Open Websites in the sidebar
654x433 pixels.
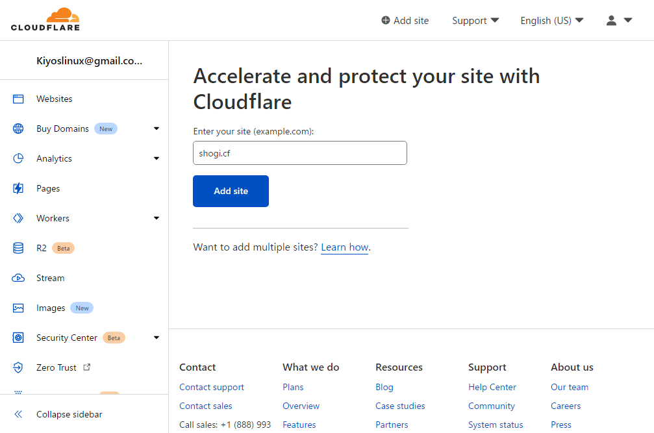coord(54,99)
